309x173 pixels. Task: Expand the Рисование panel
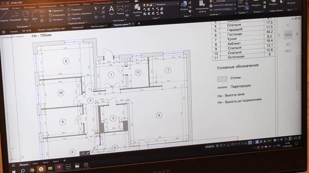(24, 26)
